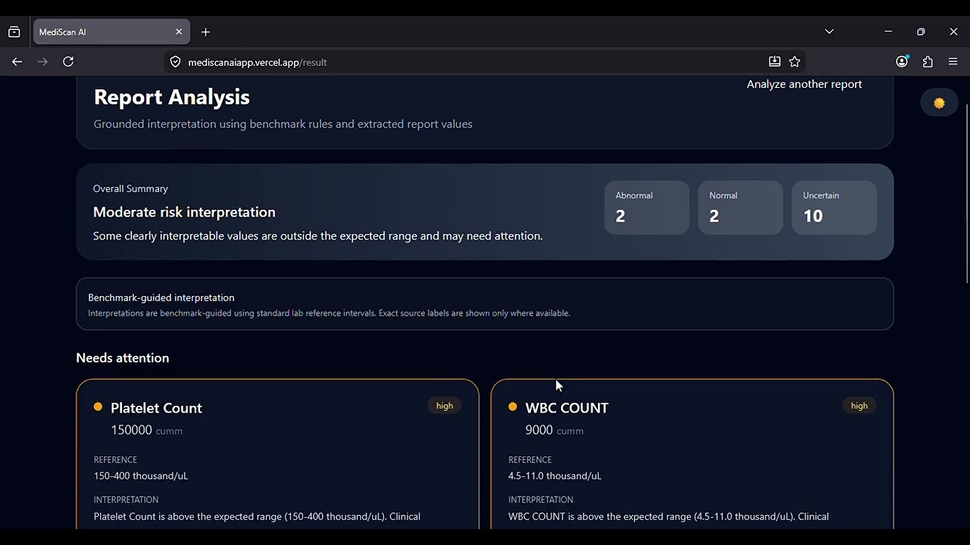970x545 pixels.
Task: Open the browser account profile icon
Action: tap(902, 62)
